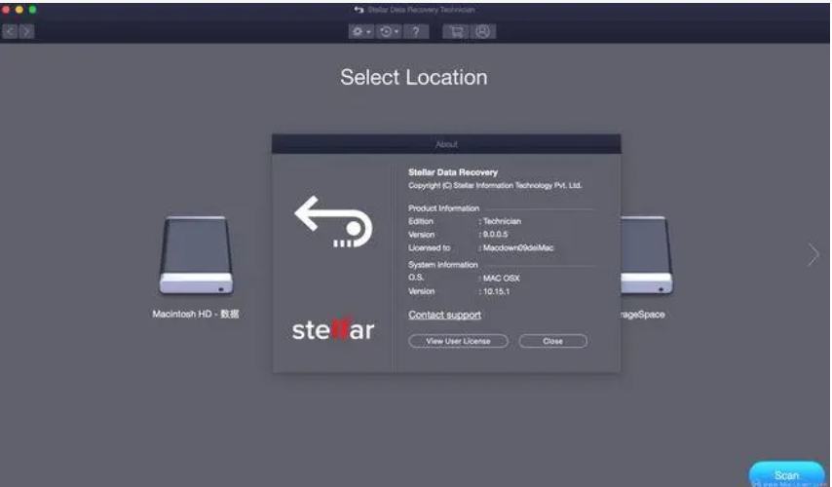Open the user account icon
The image size is (832, 487).
tap(482, 32)
